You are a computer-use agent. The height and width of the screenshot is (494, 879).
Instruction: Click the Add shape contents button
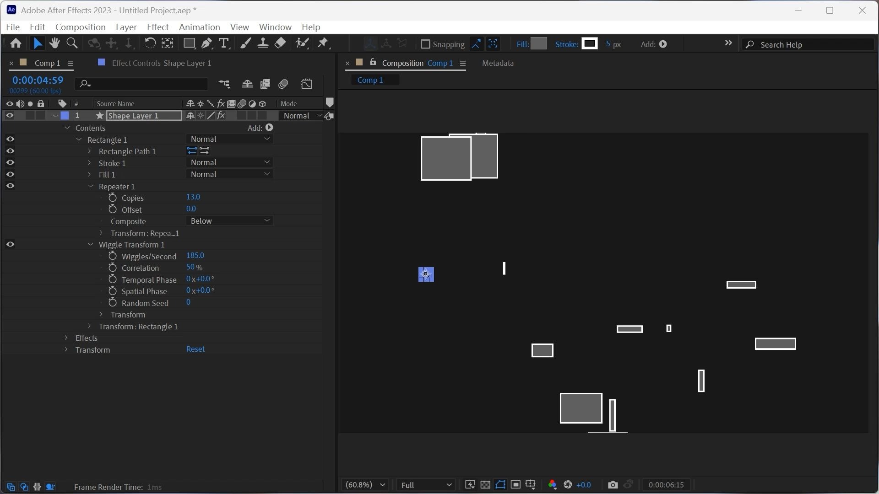[x=269, y=128]
